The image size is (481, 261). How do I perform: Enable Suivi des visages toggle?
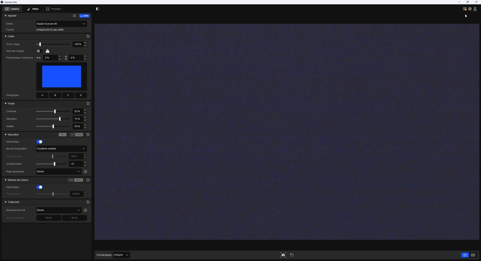point(39,51)
